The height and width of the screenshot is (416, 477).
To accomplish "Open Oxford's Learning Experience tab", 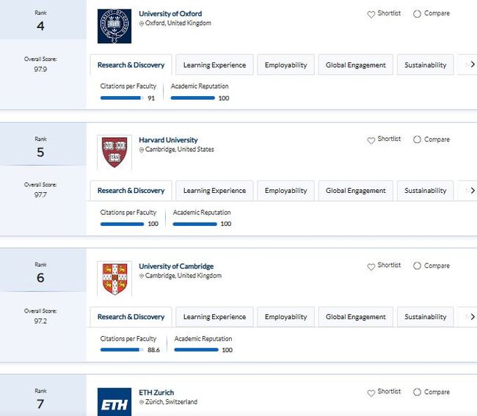I will click(214, 65).
